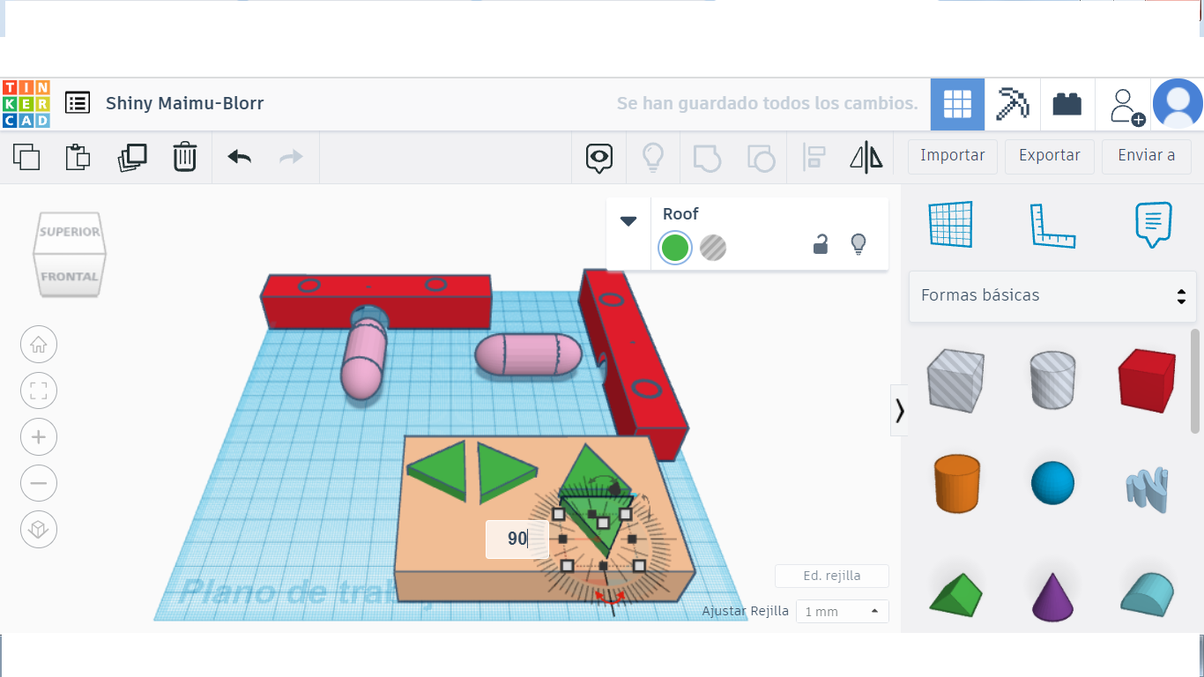Click the SUPERIOR face of view cube
The width and height of the screenshot is (1204, 677).
pos(69,232)
